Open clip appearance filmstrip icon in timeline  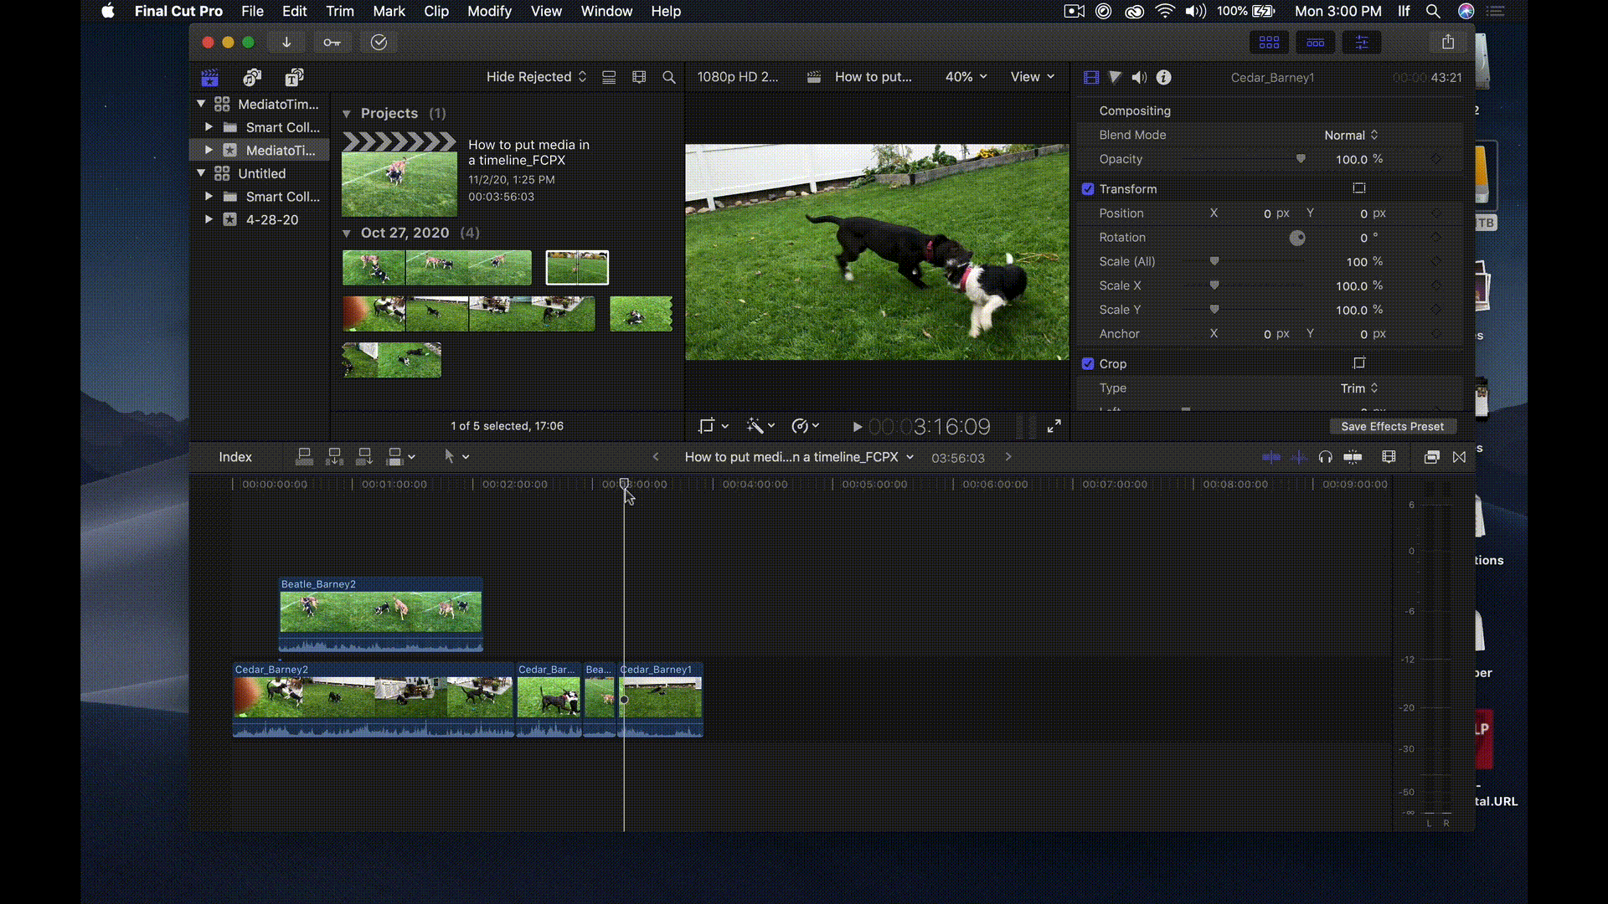tap(1389, 457)
